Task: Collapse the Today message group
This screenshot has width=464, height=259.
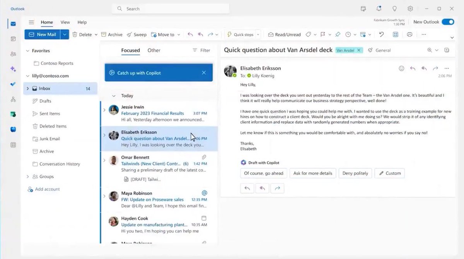Action: coord(114,96)
